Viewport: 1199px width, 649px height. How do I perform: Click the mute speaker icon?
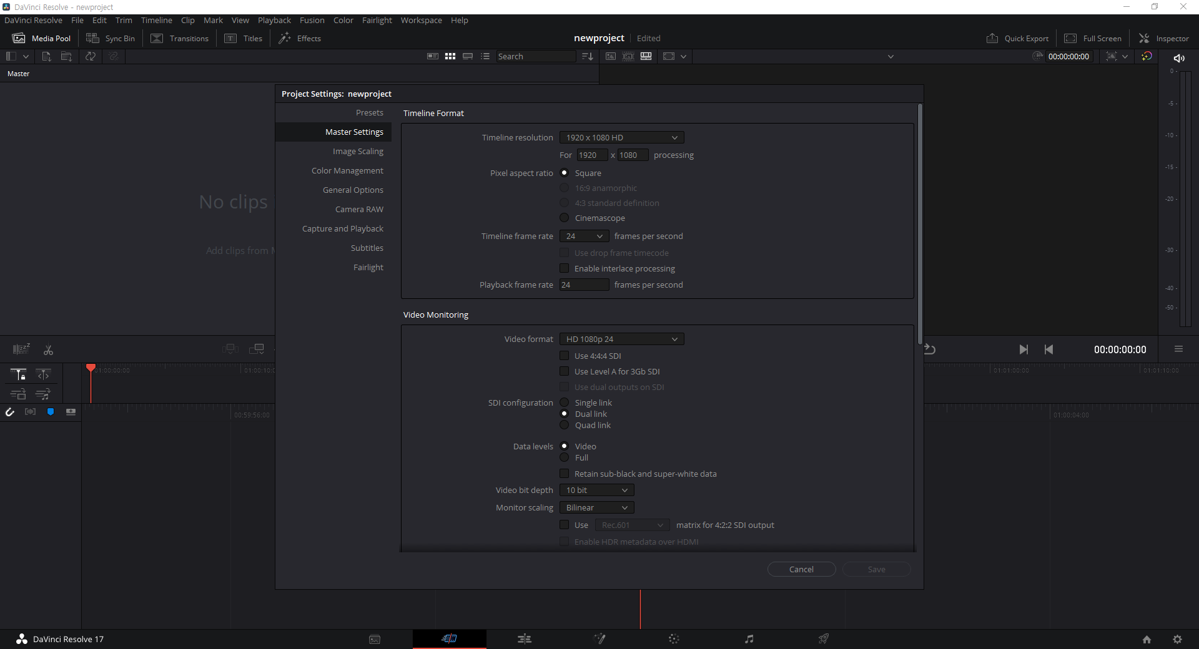point(1179,58)
